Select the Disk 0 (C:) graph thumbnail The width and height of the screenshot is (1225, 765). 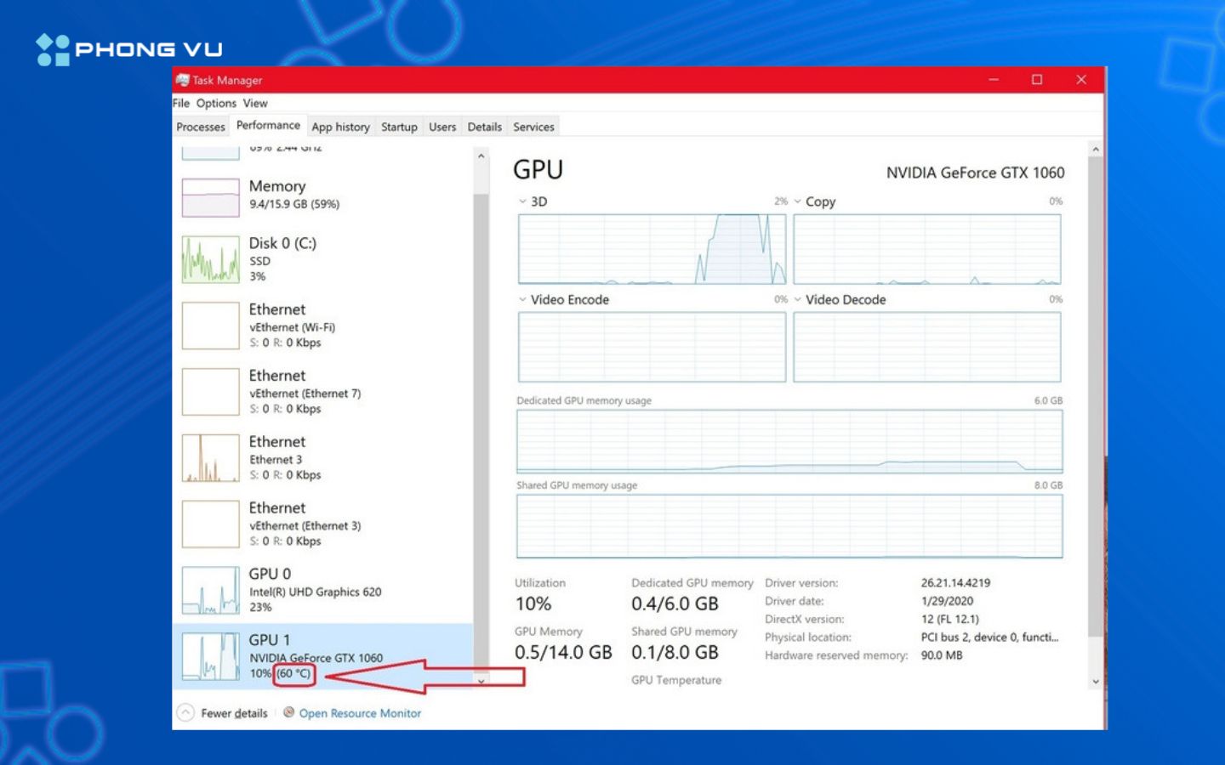coord(210,259)
